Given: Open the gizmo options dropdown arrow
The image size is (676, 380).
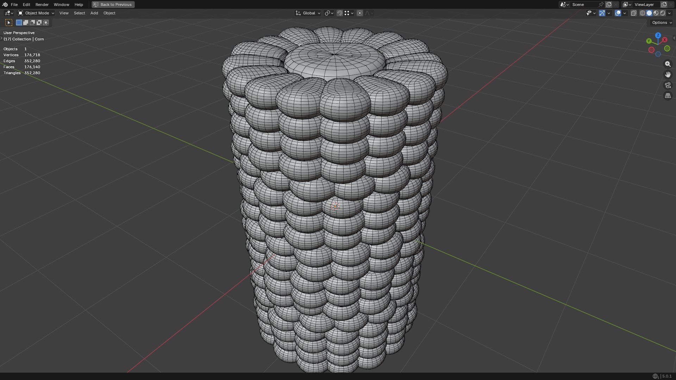Looking at the screenshot, I should pos(609,13).
